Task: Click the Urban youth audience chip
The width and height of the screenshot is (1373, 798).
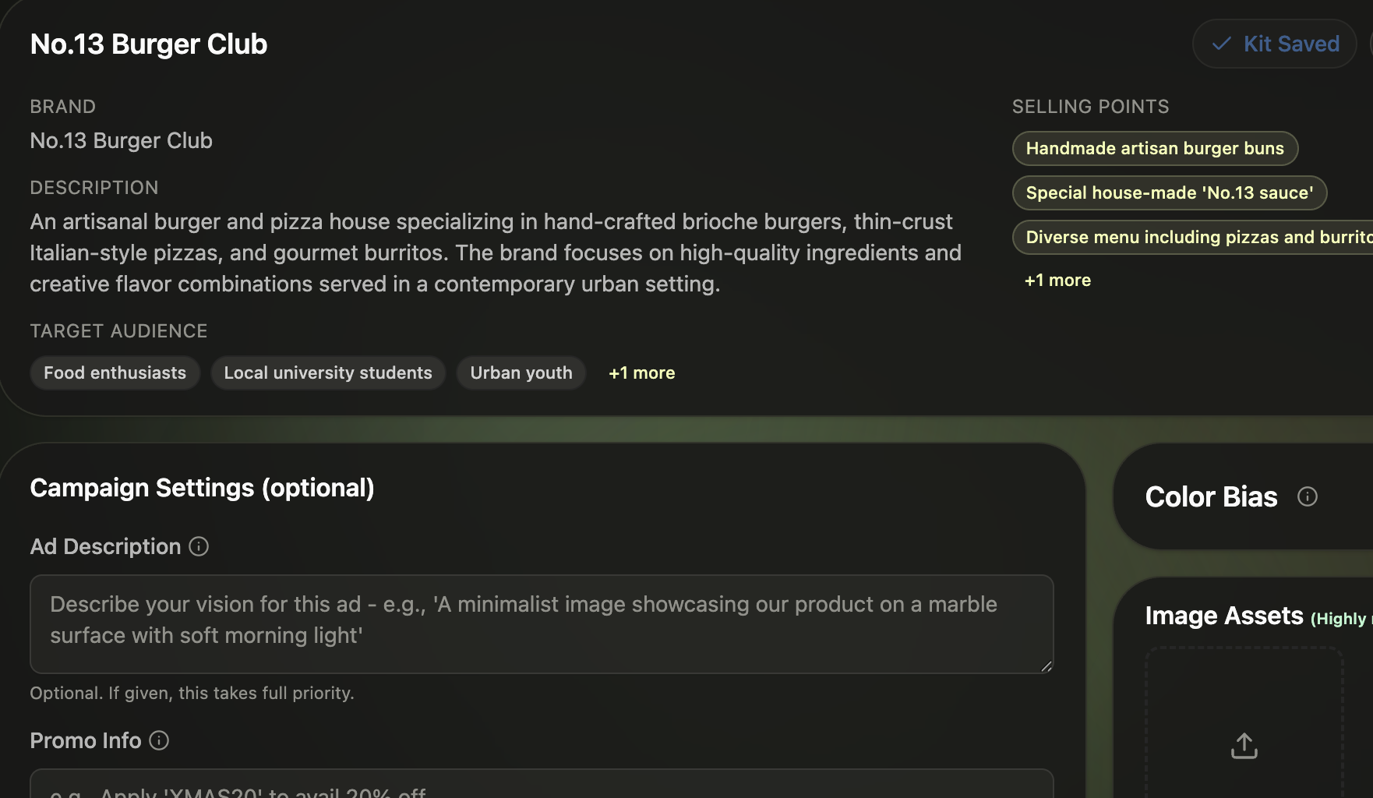Action: (x=521, y=373)
